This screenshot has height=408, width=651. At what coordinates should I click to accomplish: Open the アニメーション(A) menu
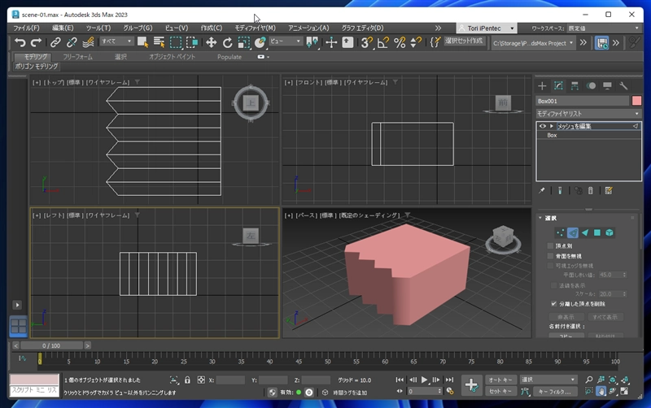point(308,28)
